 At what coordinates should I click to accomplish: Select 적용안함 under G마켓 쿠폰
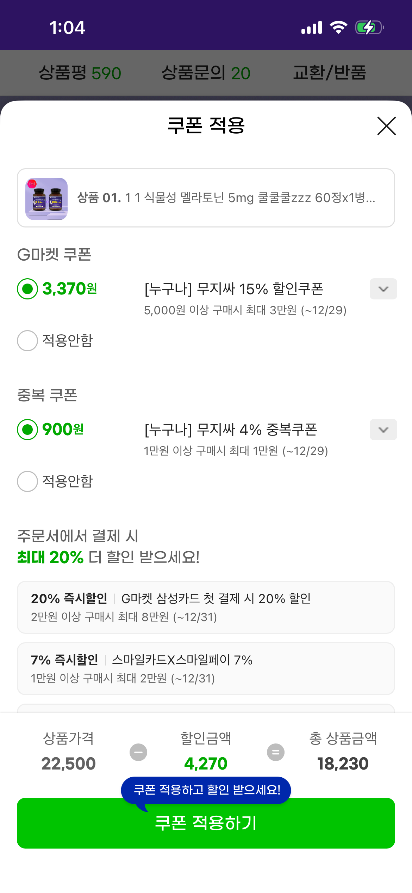(x=27, y=340)
